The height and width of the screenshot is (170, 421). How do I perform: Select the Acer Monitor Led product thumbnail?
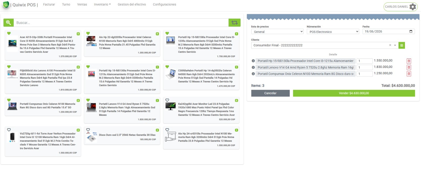(171, 106)
